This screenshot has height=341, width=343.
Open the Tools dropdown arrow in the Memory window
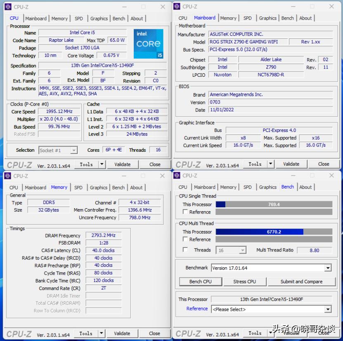(x=102, y=334)
